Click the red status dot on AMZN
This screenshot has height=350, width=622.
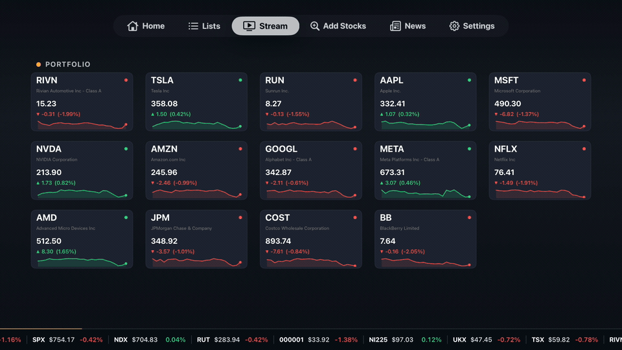240,149
